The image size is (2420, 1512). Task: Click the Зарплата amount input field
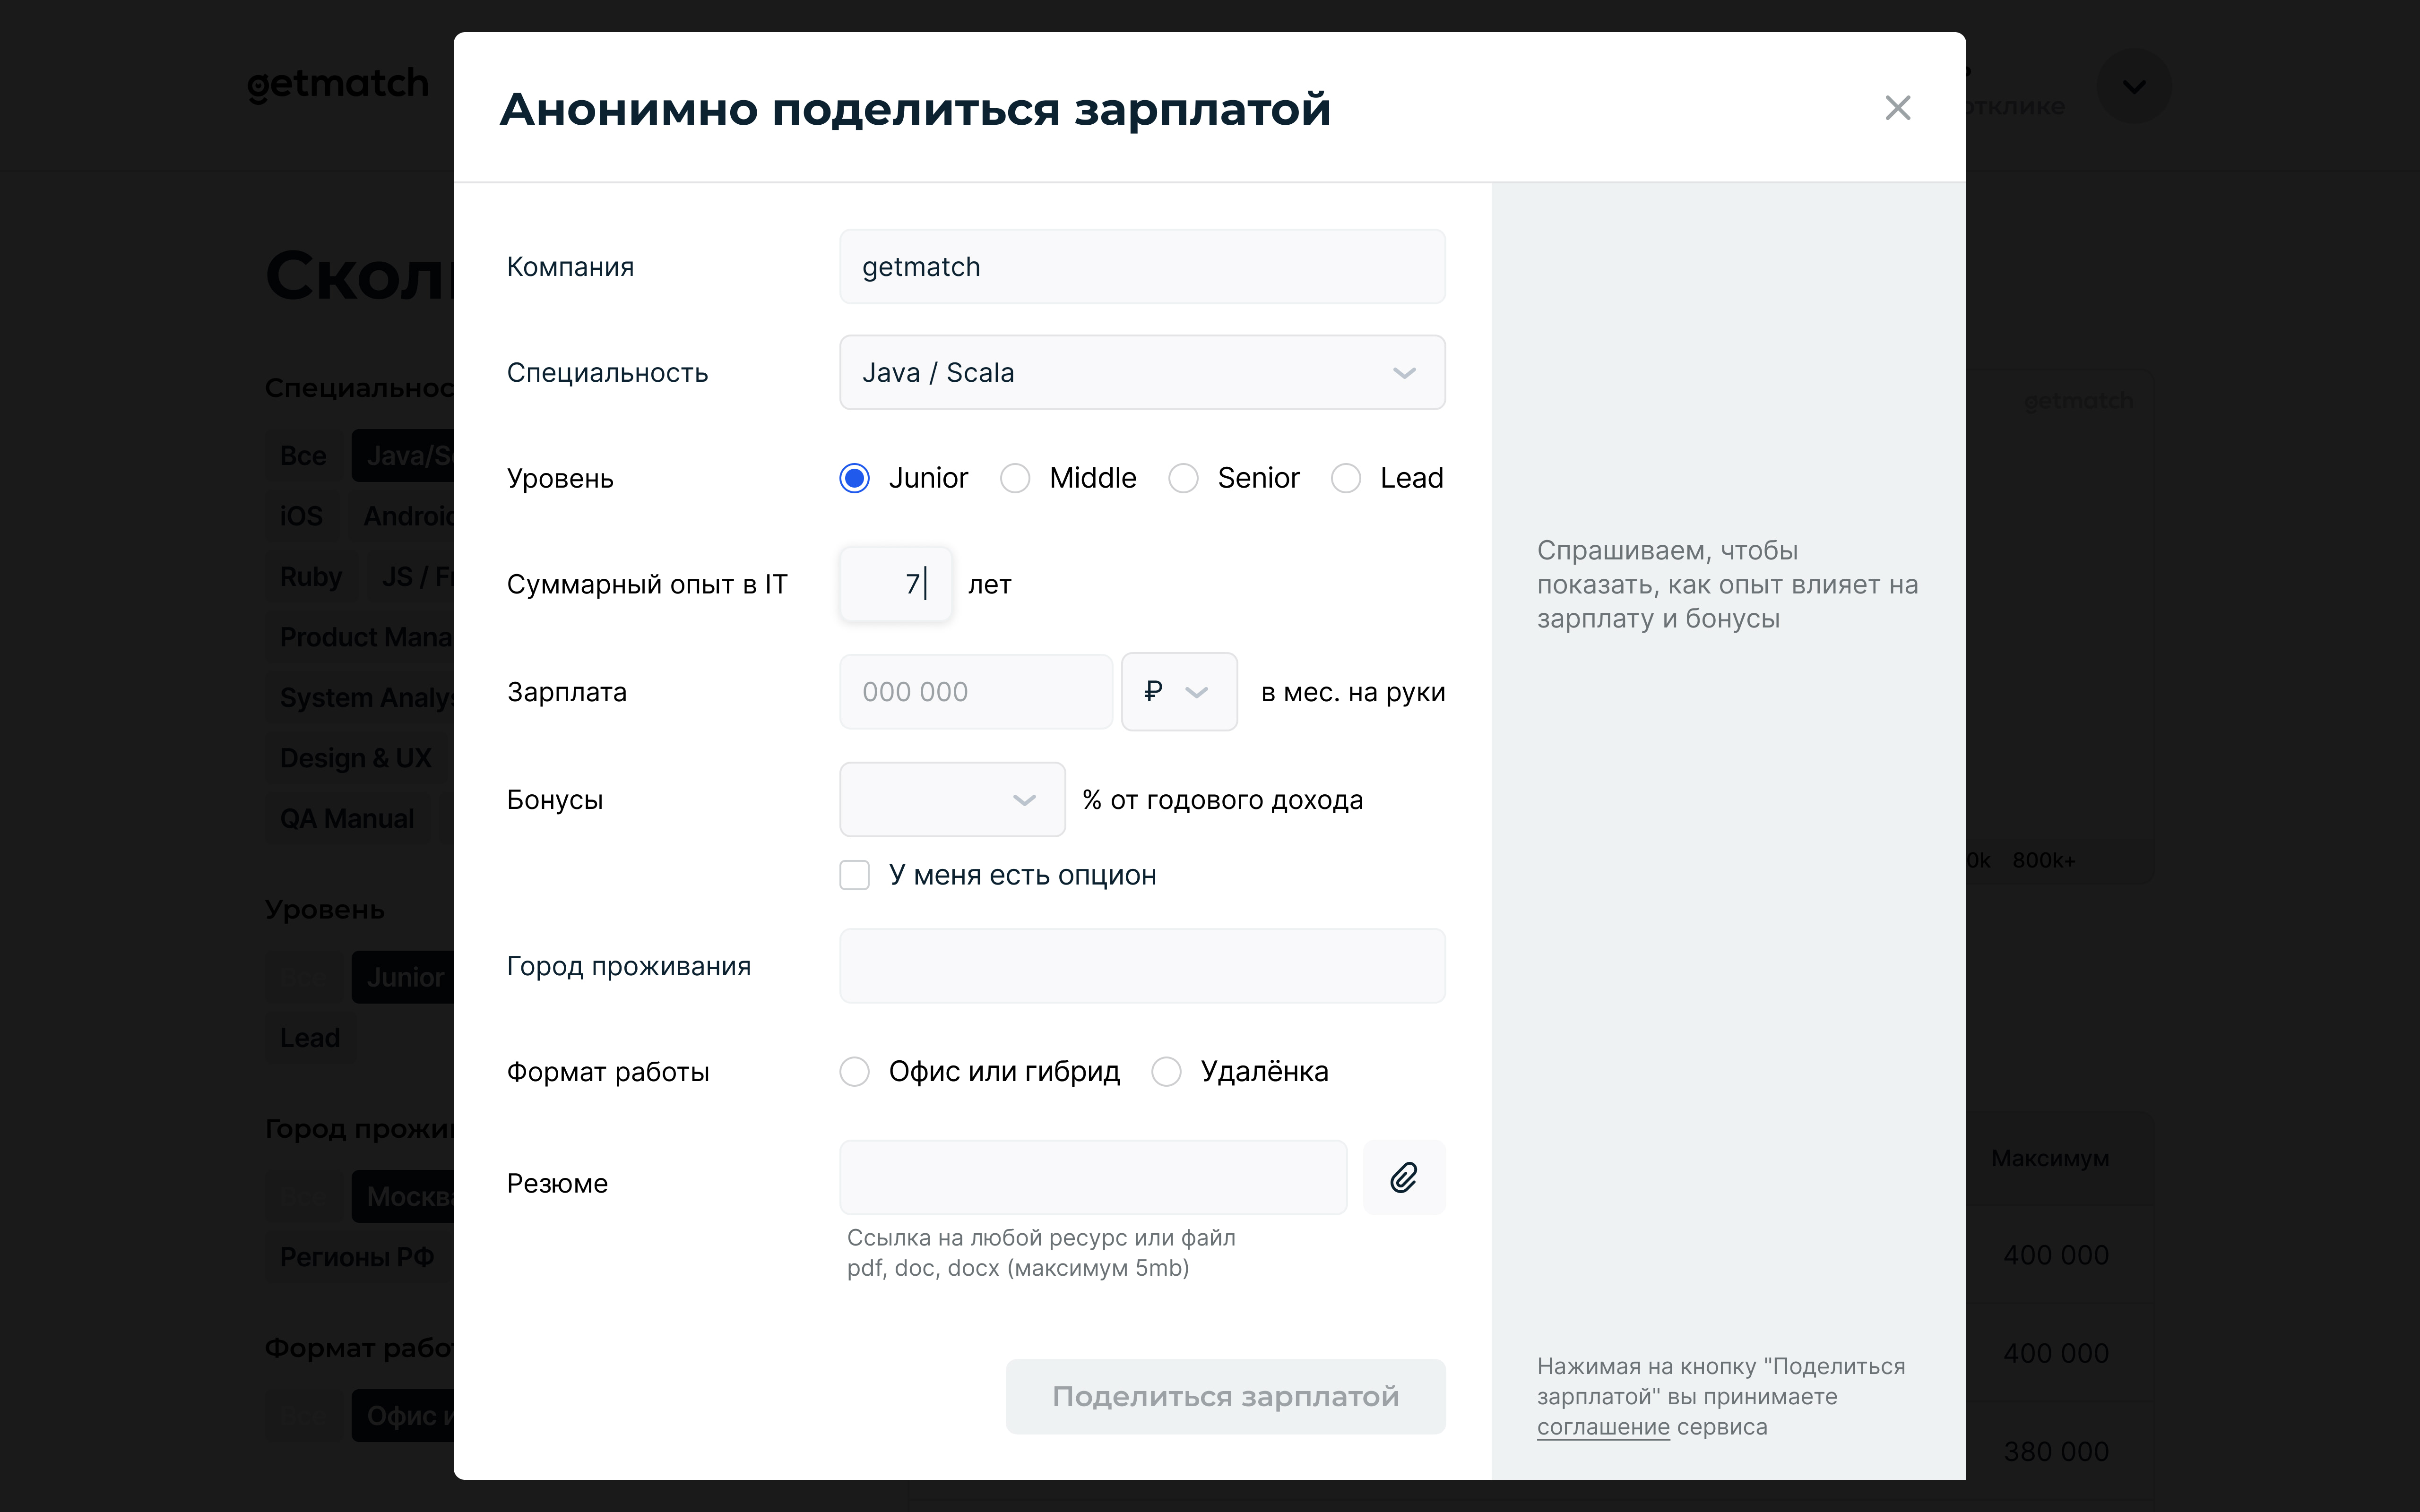(976, 692)
